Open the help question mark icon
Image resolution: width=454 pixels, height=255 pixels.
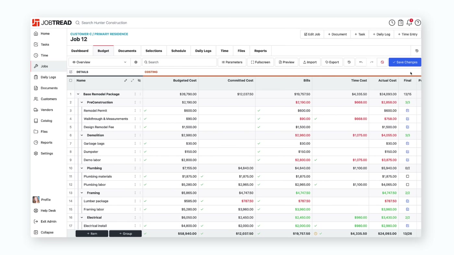[418, 23]
